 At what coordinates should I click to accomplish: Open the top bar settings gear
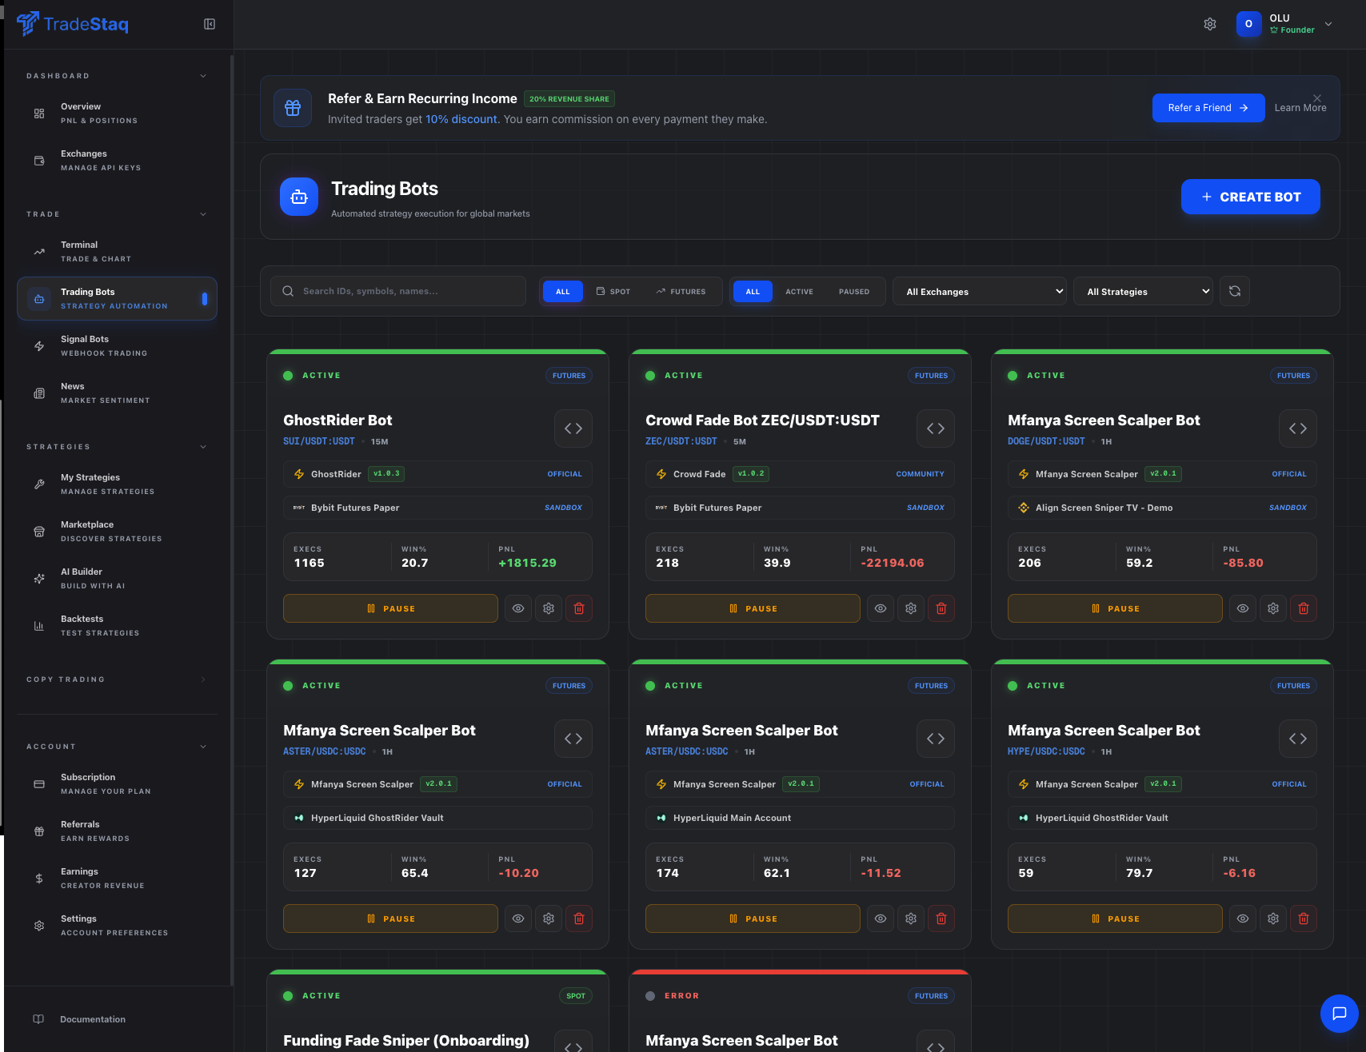tap(1210, 24)
